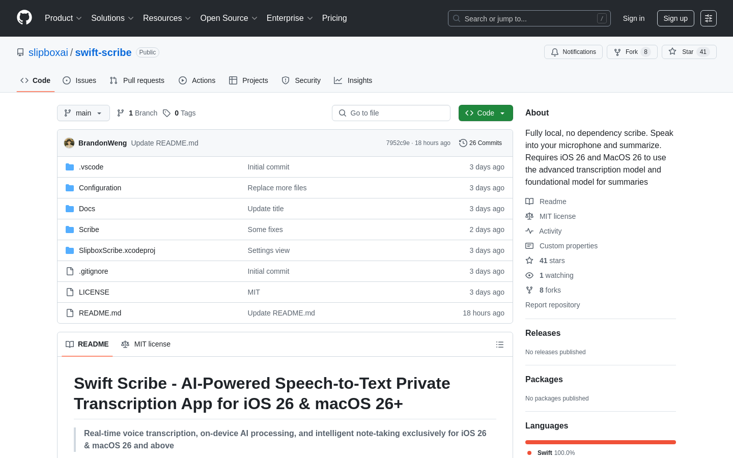Focus the Go to file search field
This screenshot has height=458, width=733.
391,113
